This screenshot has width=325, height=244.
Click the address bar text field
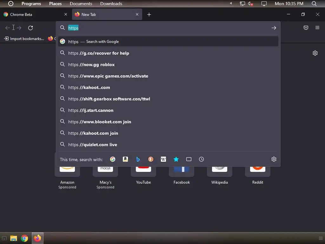(168, 28)
